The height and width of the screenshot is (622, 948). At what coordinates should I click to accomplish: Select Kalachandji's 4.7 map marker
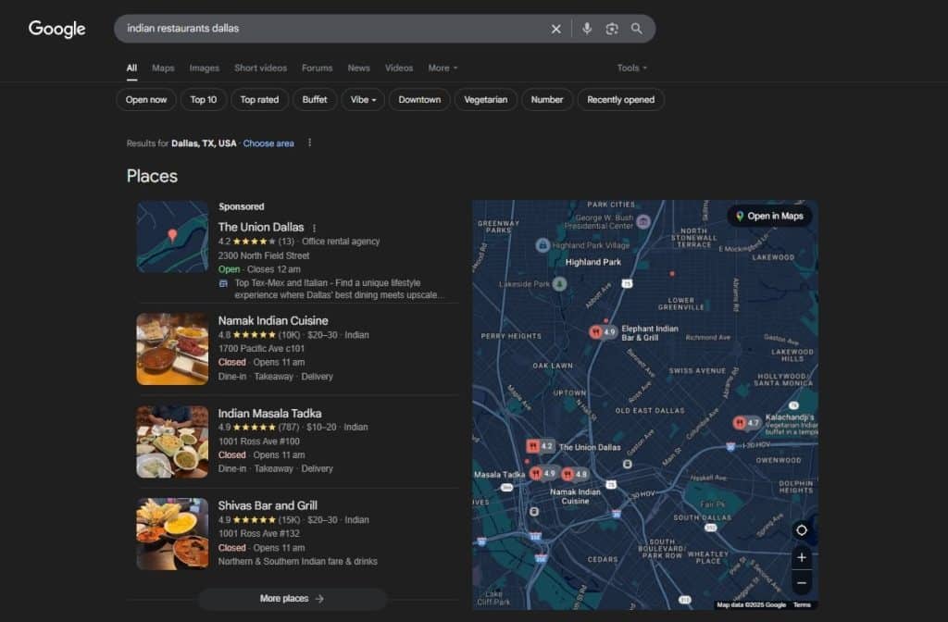click(x=746, y=422)
